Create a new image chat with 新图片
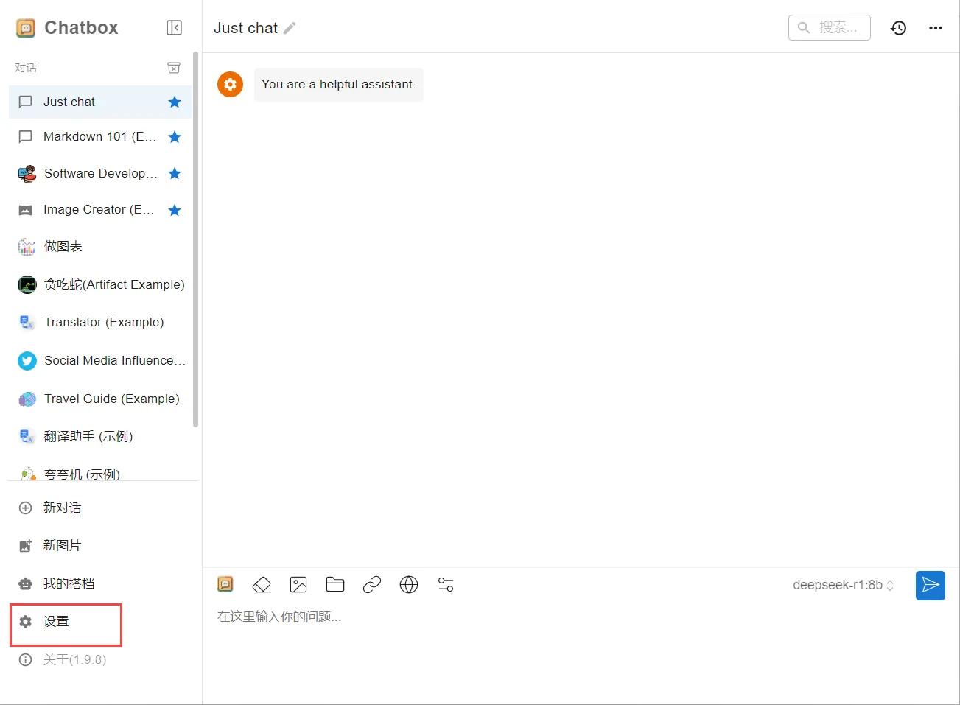 click(x=100, y=546)
